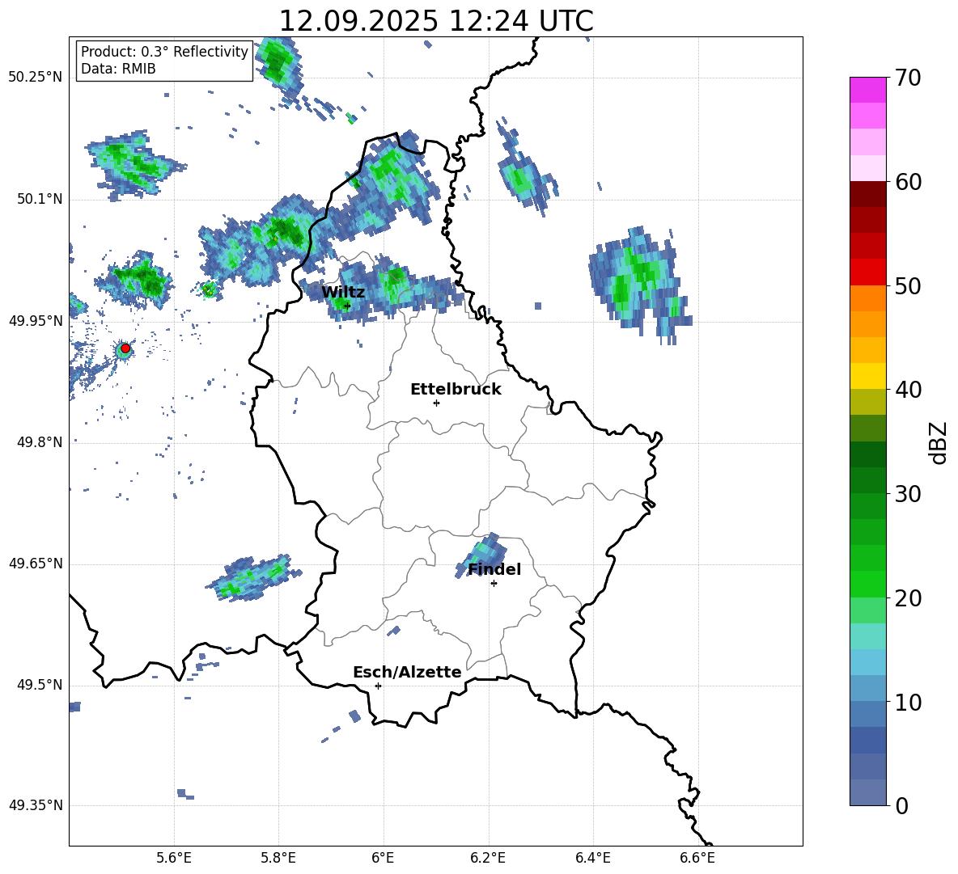
Task: Click the Ettelbruck station cross marker
Action: tap(436, 403)
